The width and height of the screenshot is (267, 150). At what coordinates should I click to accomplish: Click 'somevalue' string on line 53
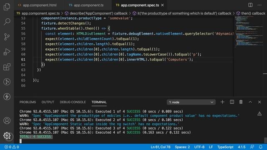tap(119, 18)
